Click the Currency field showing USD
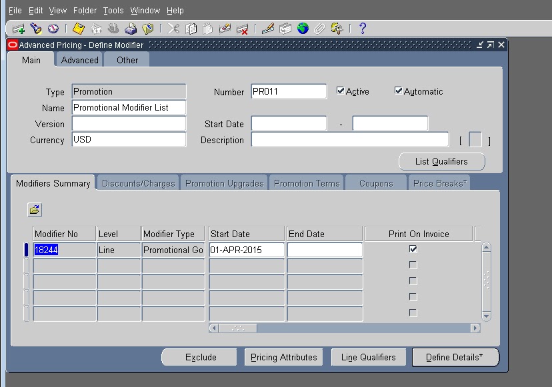 [129, 139]
